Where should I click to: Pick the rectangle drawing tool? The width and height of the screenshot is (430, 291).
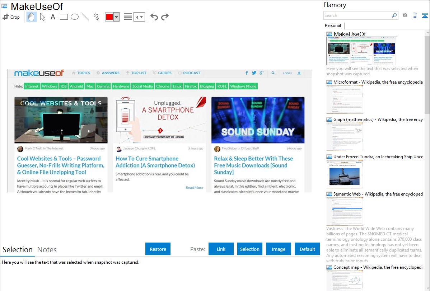64,17
